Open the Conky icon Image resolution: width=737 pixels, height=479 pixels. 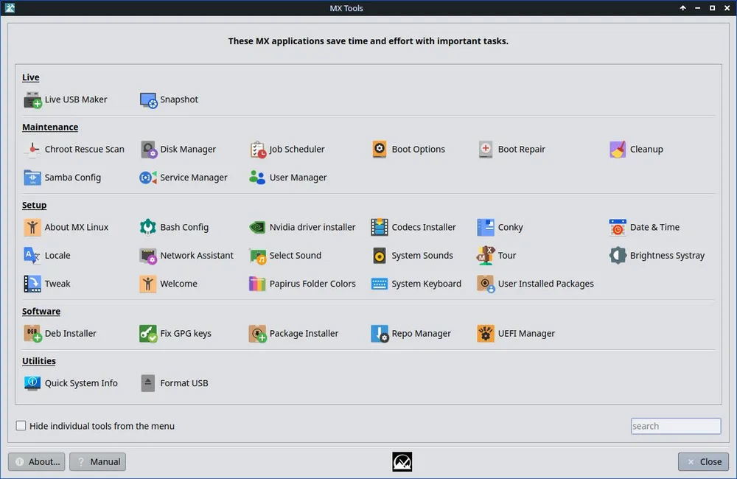pos(486,228)
